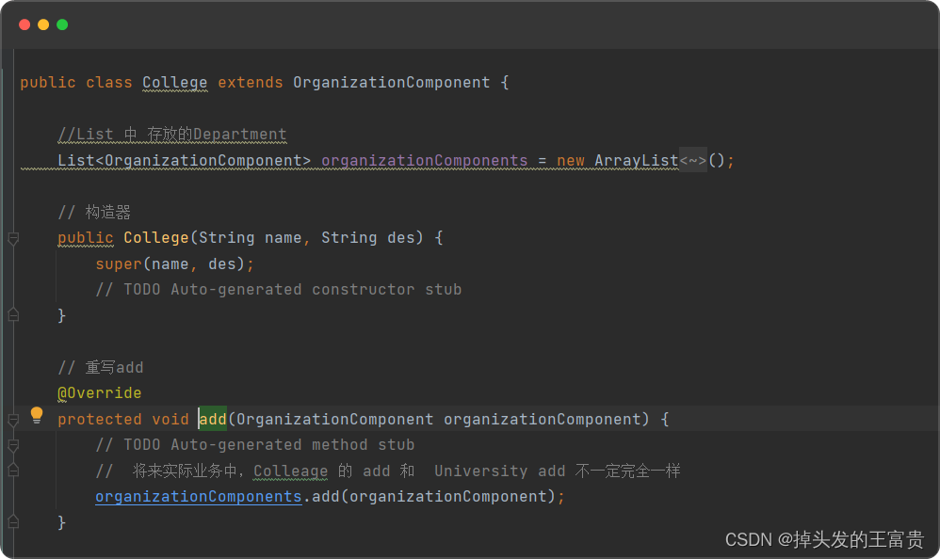Image resolution: width=940 pixels, height=559 pixels.
Task: Click the class name College in declaration
Action: pos(175,83)
